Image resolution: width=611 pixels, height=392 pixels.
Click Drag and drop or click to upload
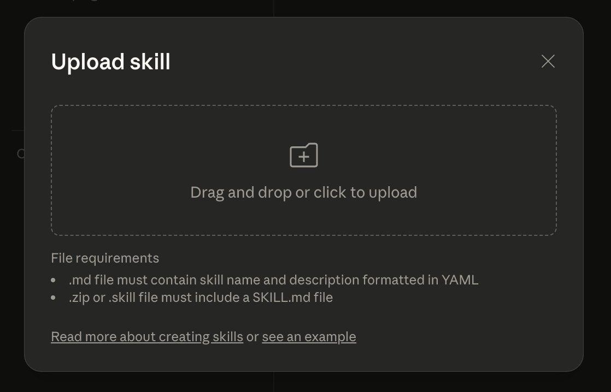pyautogui.click(x=304, y=192)
